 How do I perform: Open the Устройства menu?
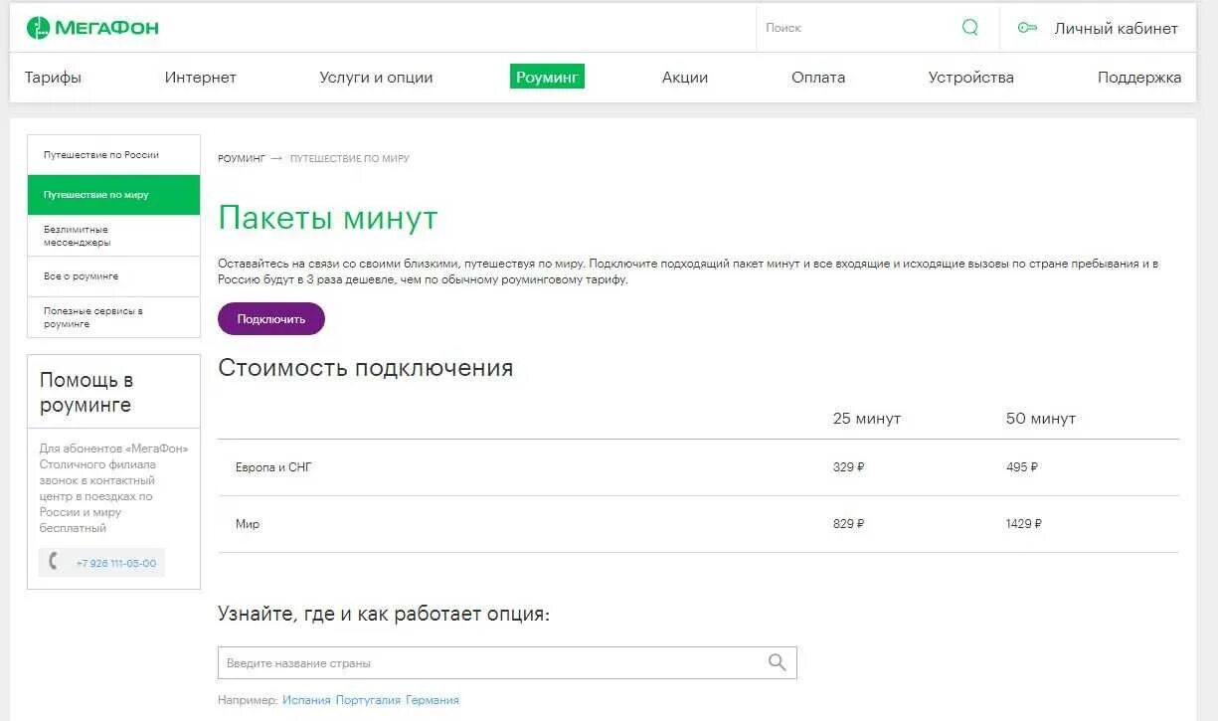(971, 78)
